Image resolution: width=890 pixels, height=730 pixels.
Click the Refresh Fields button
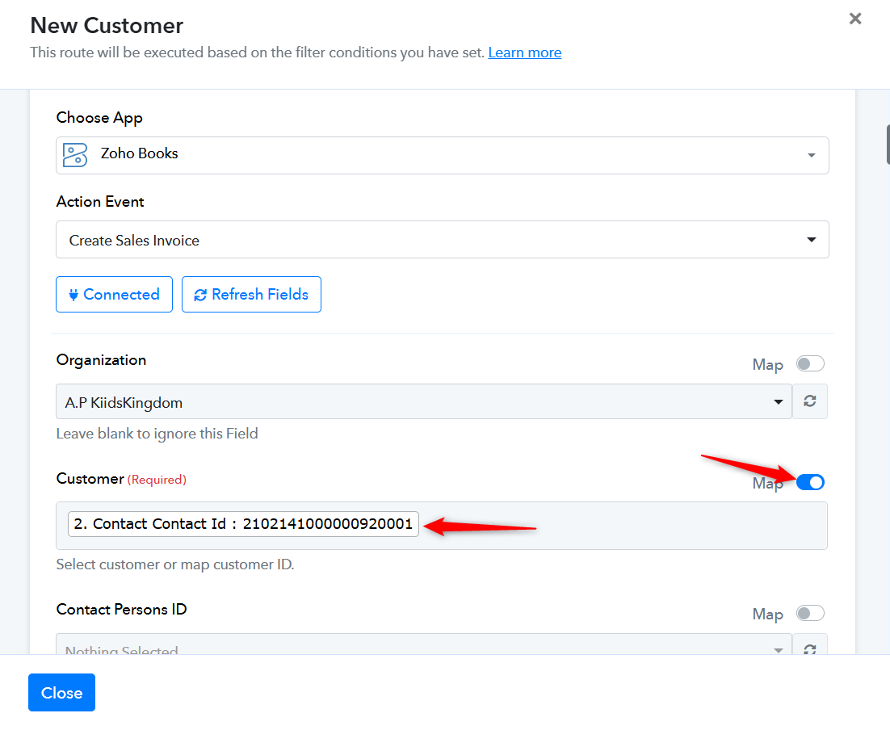(x=251, y=294)
